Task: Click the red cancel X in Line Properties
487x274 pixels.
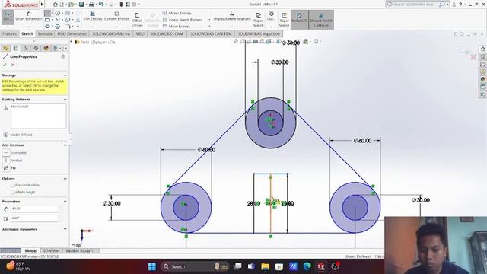Action: pos(13,65)
